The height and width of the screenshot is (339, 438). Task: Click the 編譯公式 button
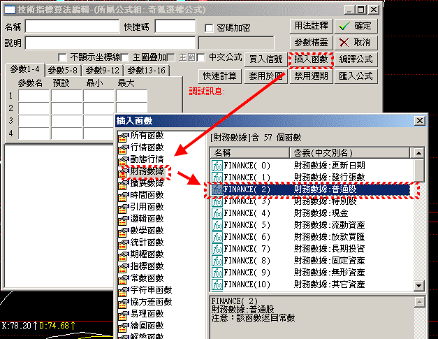point(356,59)
